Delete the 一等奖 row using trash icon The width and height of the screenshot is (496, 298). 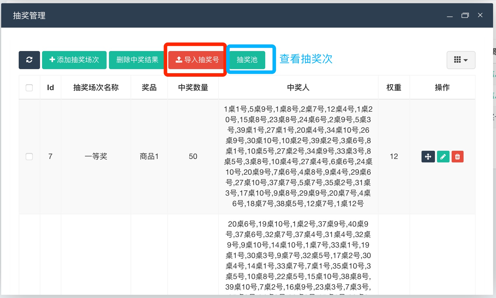pyautogui.click(x=457, y=157)
